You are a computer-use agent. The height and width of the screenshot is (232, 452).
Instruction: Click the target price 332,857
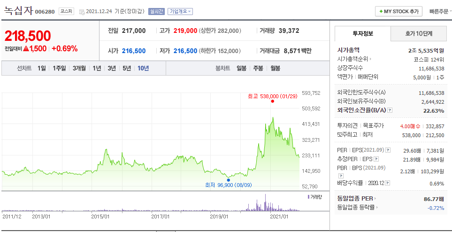point(435,126)
